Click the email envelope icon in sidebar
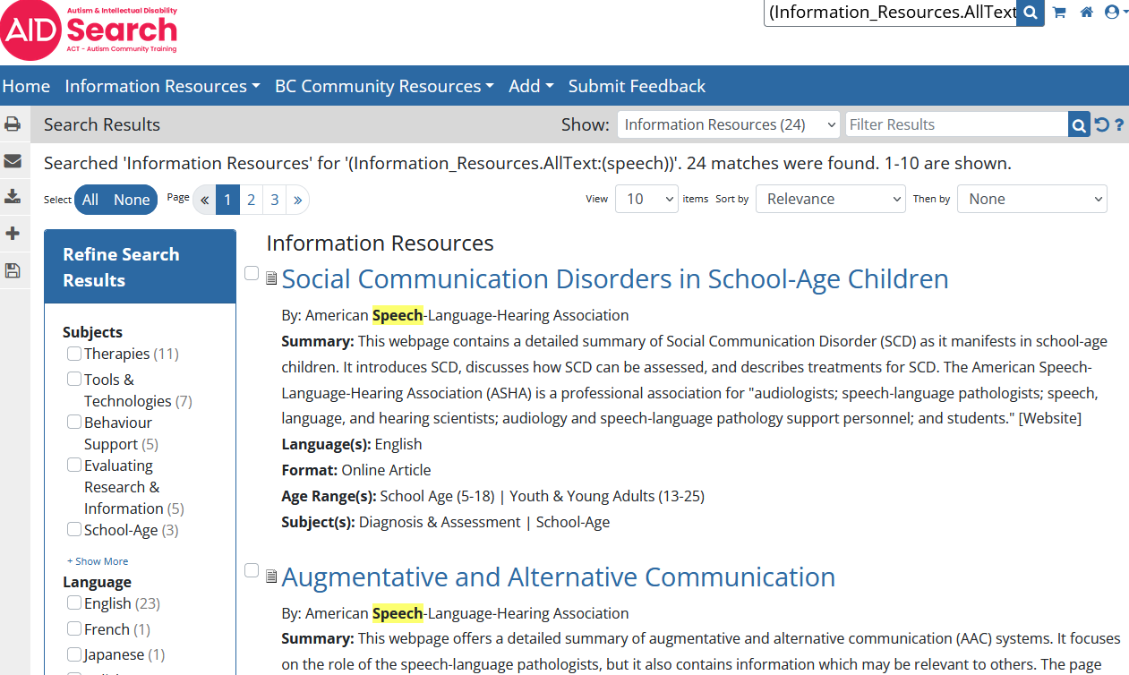This screenshot has width=1129, height=675. pos(13,161)
